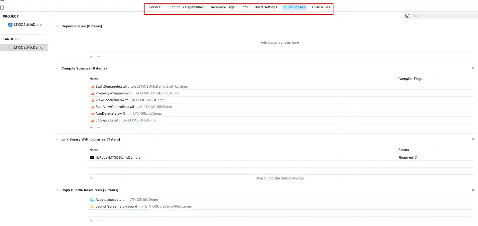Open the Signing & Capabilities tab
This screenshot has width=478, height=226.
click(x=186, y=7)
